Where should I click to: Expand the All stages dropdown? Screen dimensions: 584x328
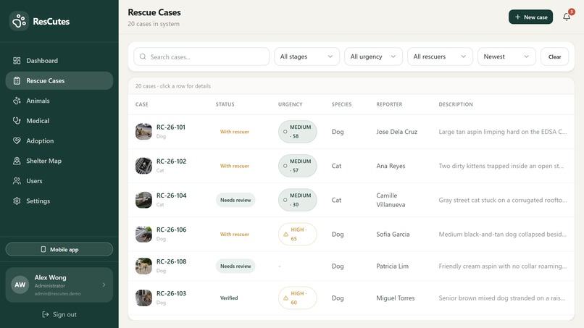307,56
